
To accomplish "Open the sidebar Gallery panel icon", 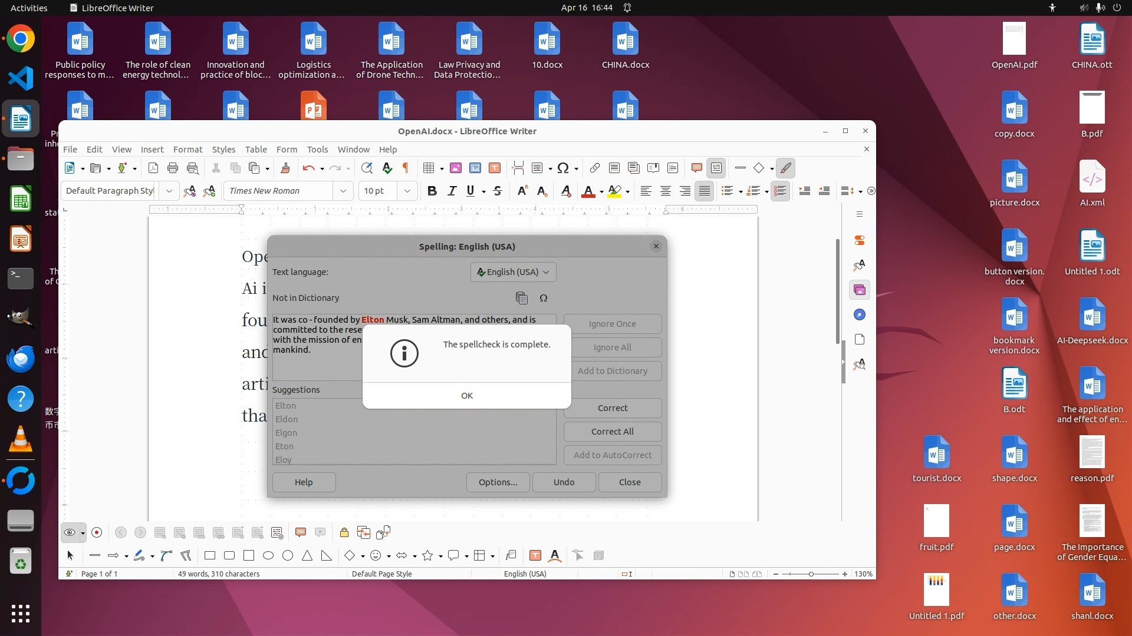I will (860, 290).
